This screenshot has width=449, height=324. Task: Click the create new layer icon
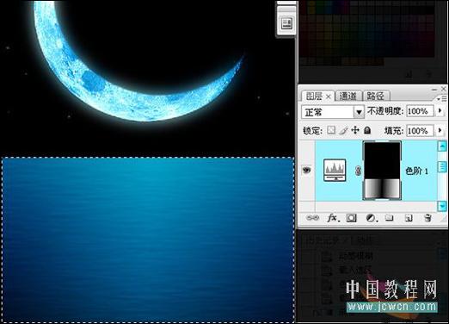(x=409, y=218)
